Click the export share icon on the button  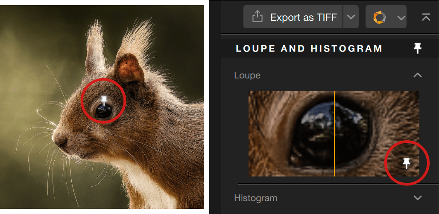(258, 17)
